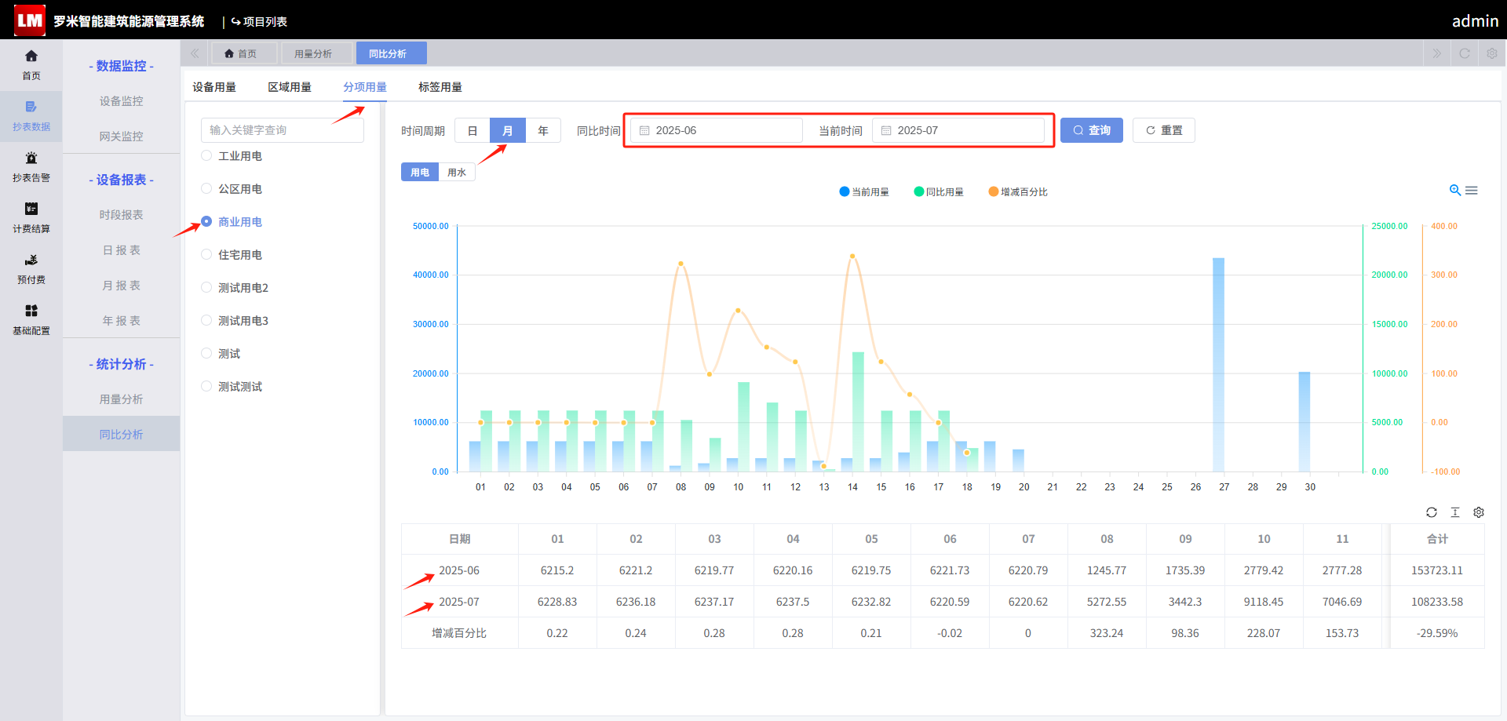Click the chart zoom magnifier icon
Screen dimensions: 1507x721
coord(1454,191)
